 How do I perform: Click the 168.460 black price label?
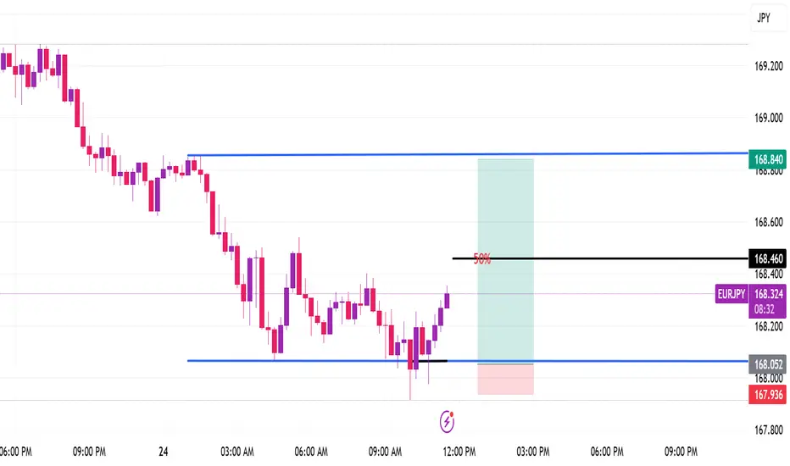(768, 259)
